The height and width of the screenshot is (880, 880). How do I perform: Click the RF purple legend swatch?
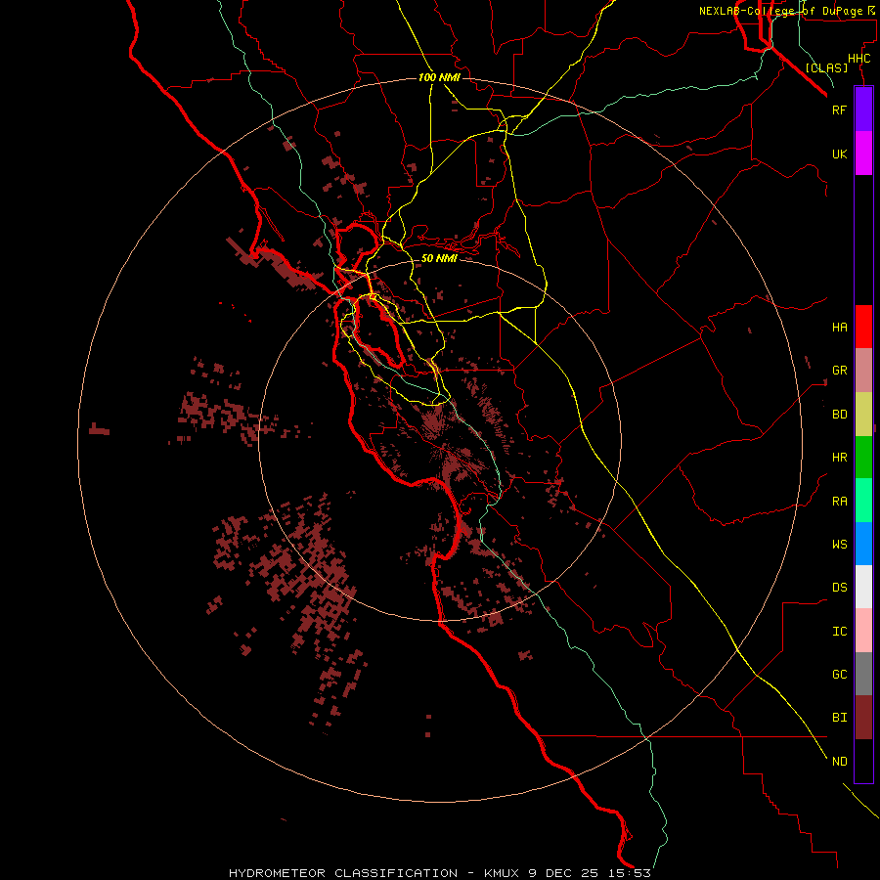[863, 110]
